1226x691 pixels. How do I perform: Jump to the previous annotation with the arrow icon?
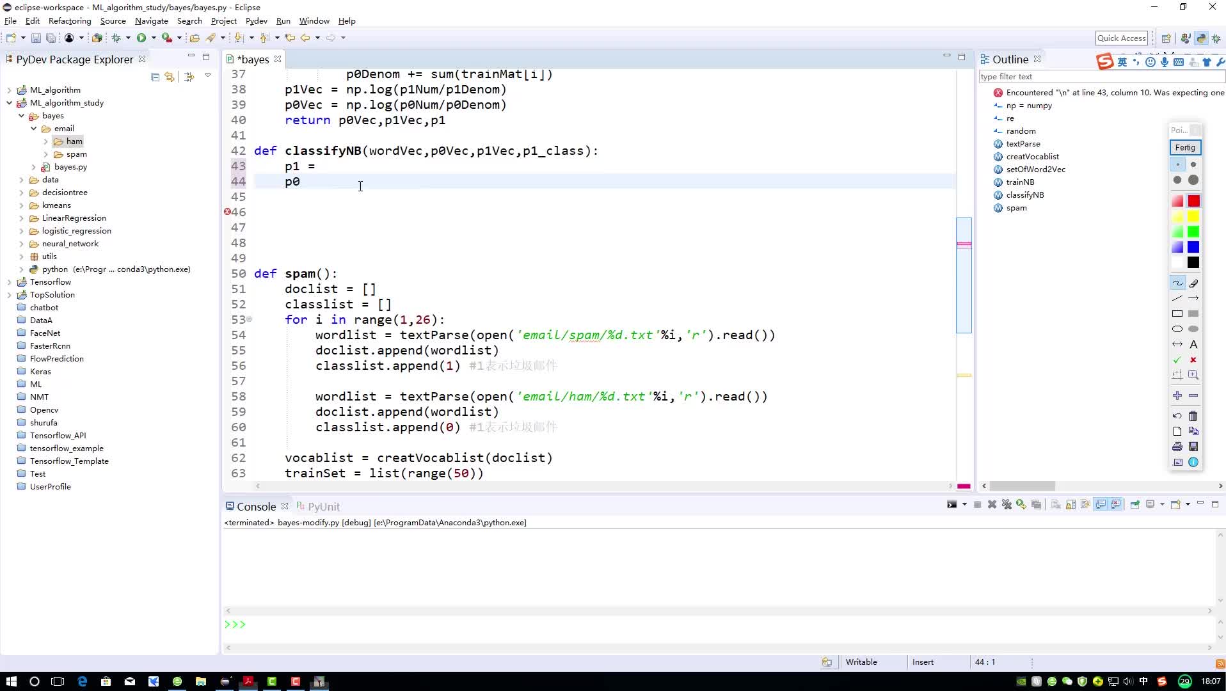pos(264,38)
